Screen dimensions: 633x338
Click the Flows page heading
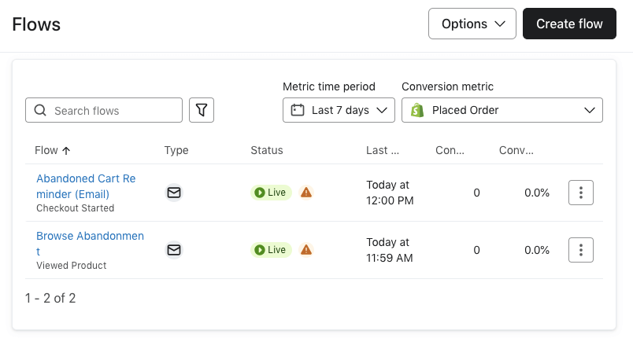pos(36,24)
